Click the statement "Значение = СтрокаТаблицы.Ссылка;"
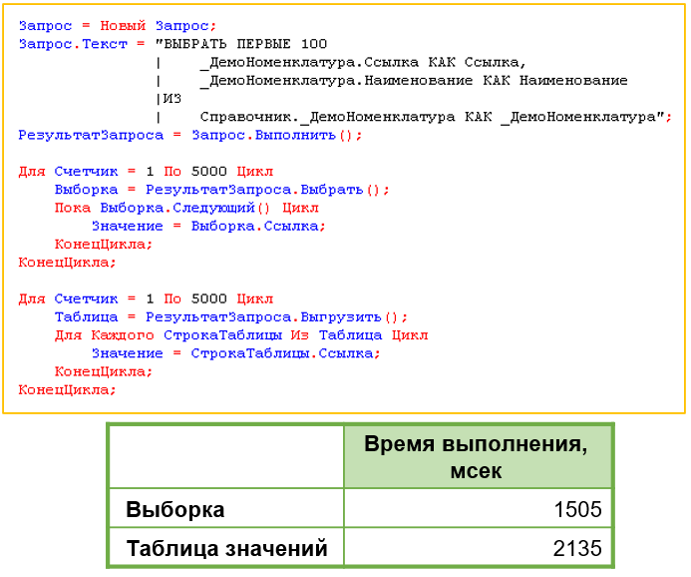This screenshot has width=691, height=577. pos(235,353)
